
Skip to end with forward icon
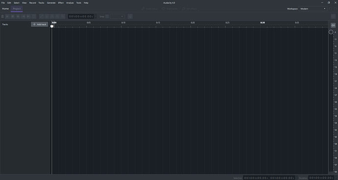(28, 16)
